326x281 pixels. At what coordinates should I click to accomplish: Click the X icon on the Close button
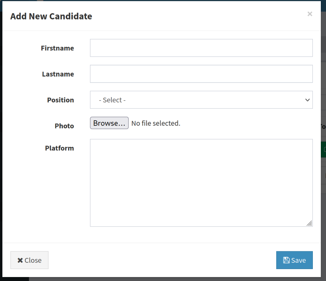(20, 260)
